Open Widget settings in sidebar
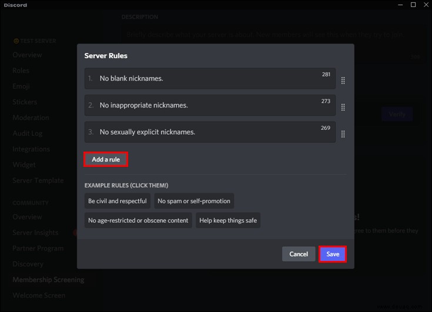Screen dimensions: 432x312 24,165
